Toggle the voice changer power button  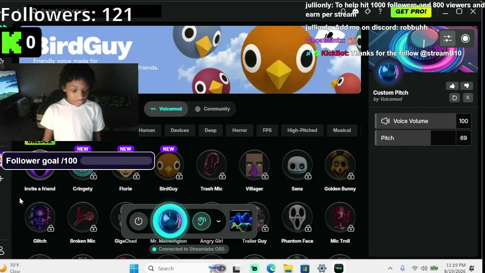point(138,221)
